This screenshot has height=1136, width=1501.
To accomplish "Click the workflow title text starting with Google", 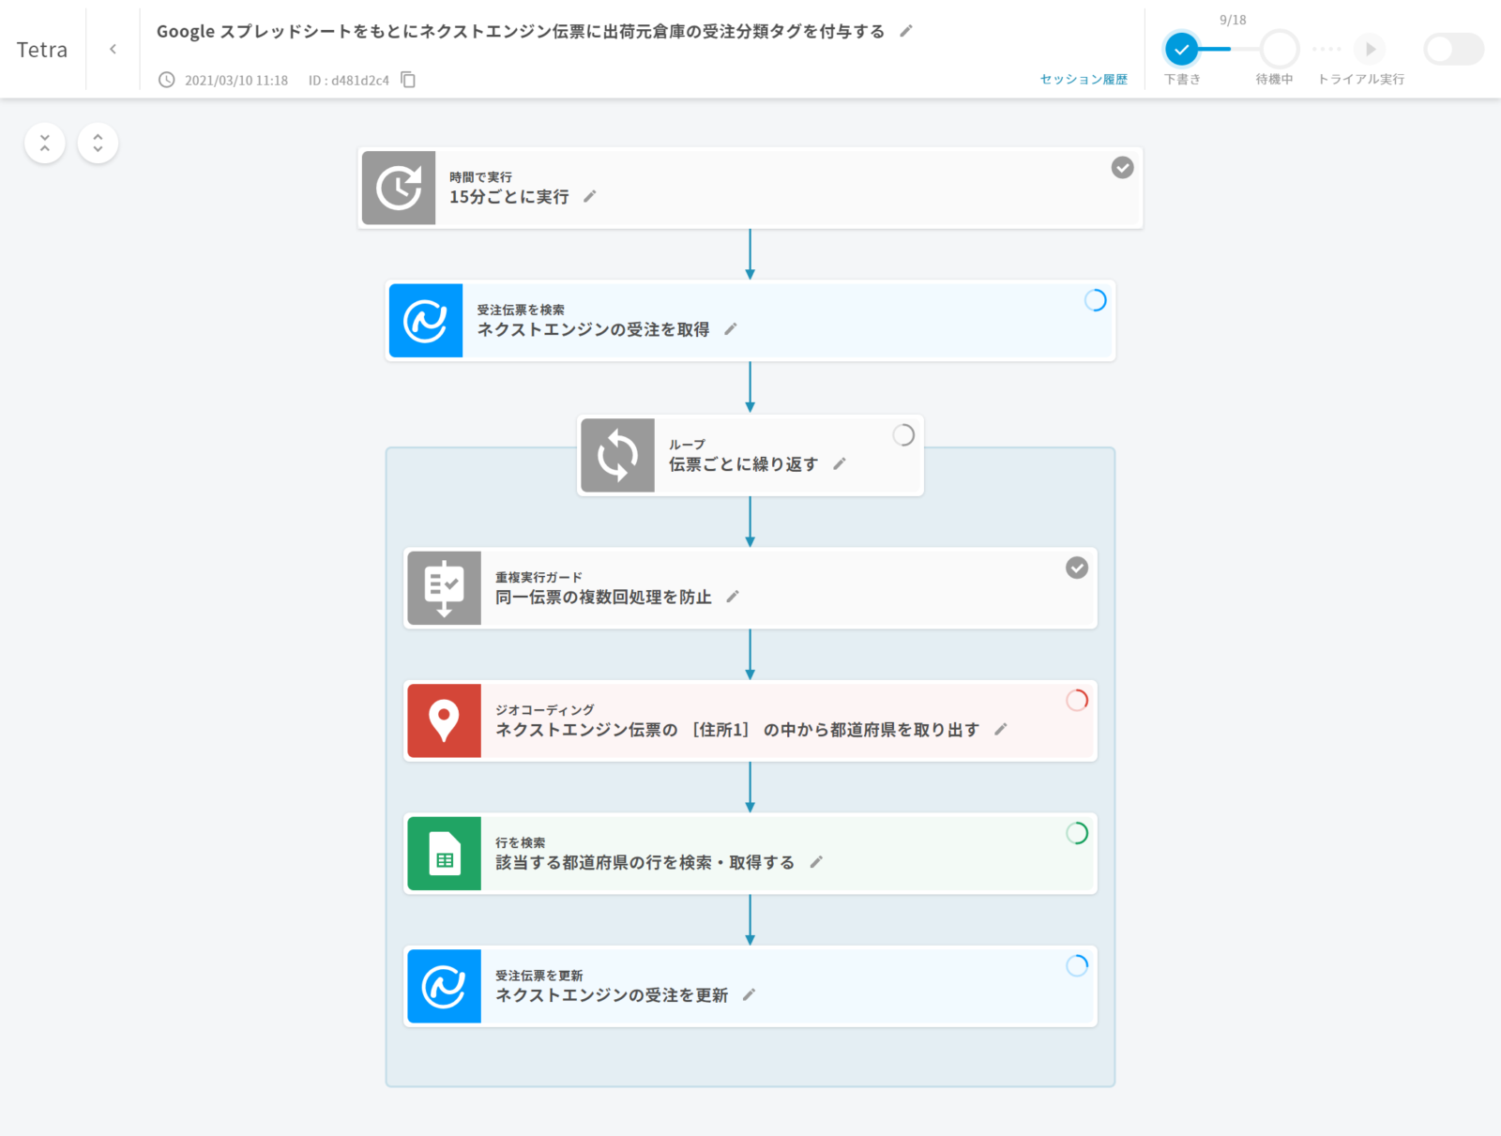I will pyautogui.click(x=521, y=31).
